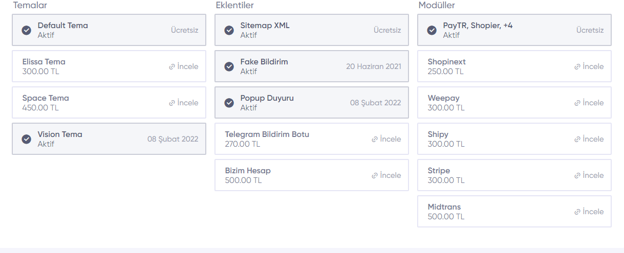Click the link icon beside Elissa Tema İncele
624x253 pixels.
172,66
